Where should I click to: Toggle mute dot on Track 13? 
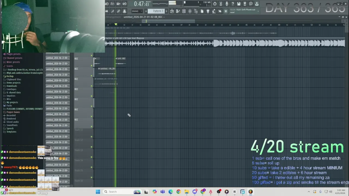tap(92, 157)
